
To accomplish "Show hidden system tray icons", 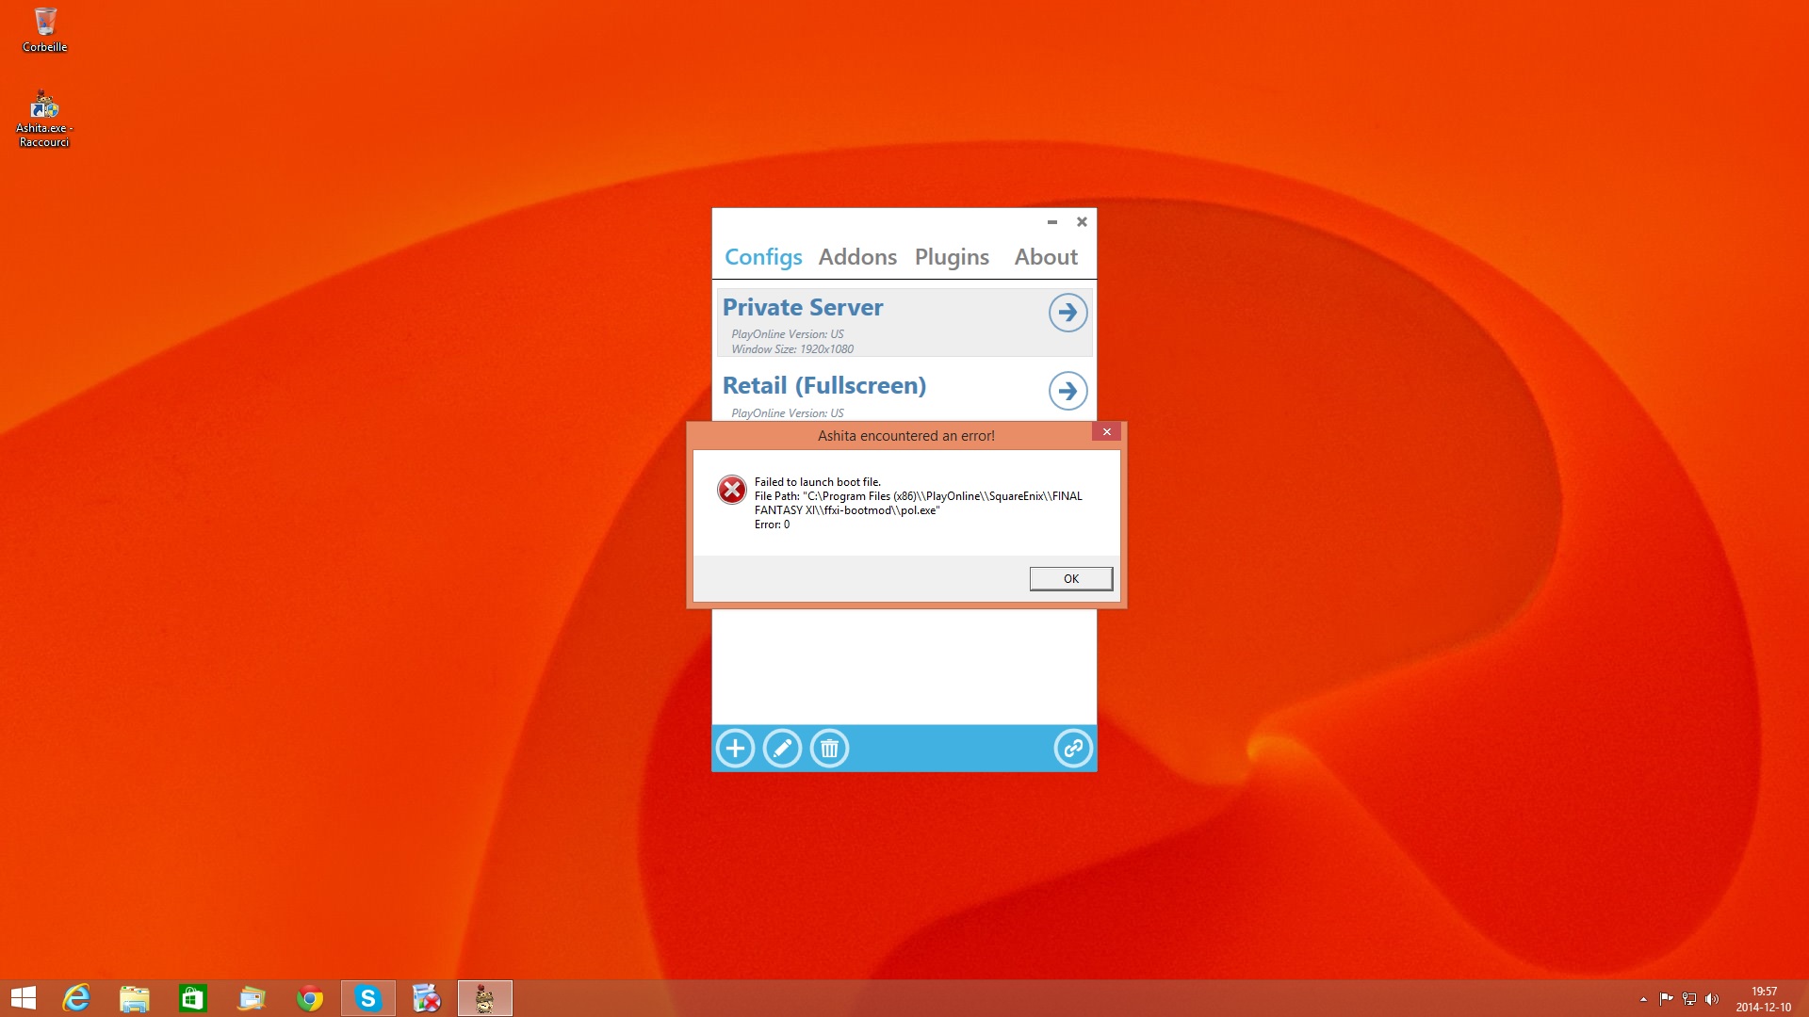I will pyautogui.click(x=1643, y=999).
